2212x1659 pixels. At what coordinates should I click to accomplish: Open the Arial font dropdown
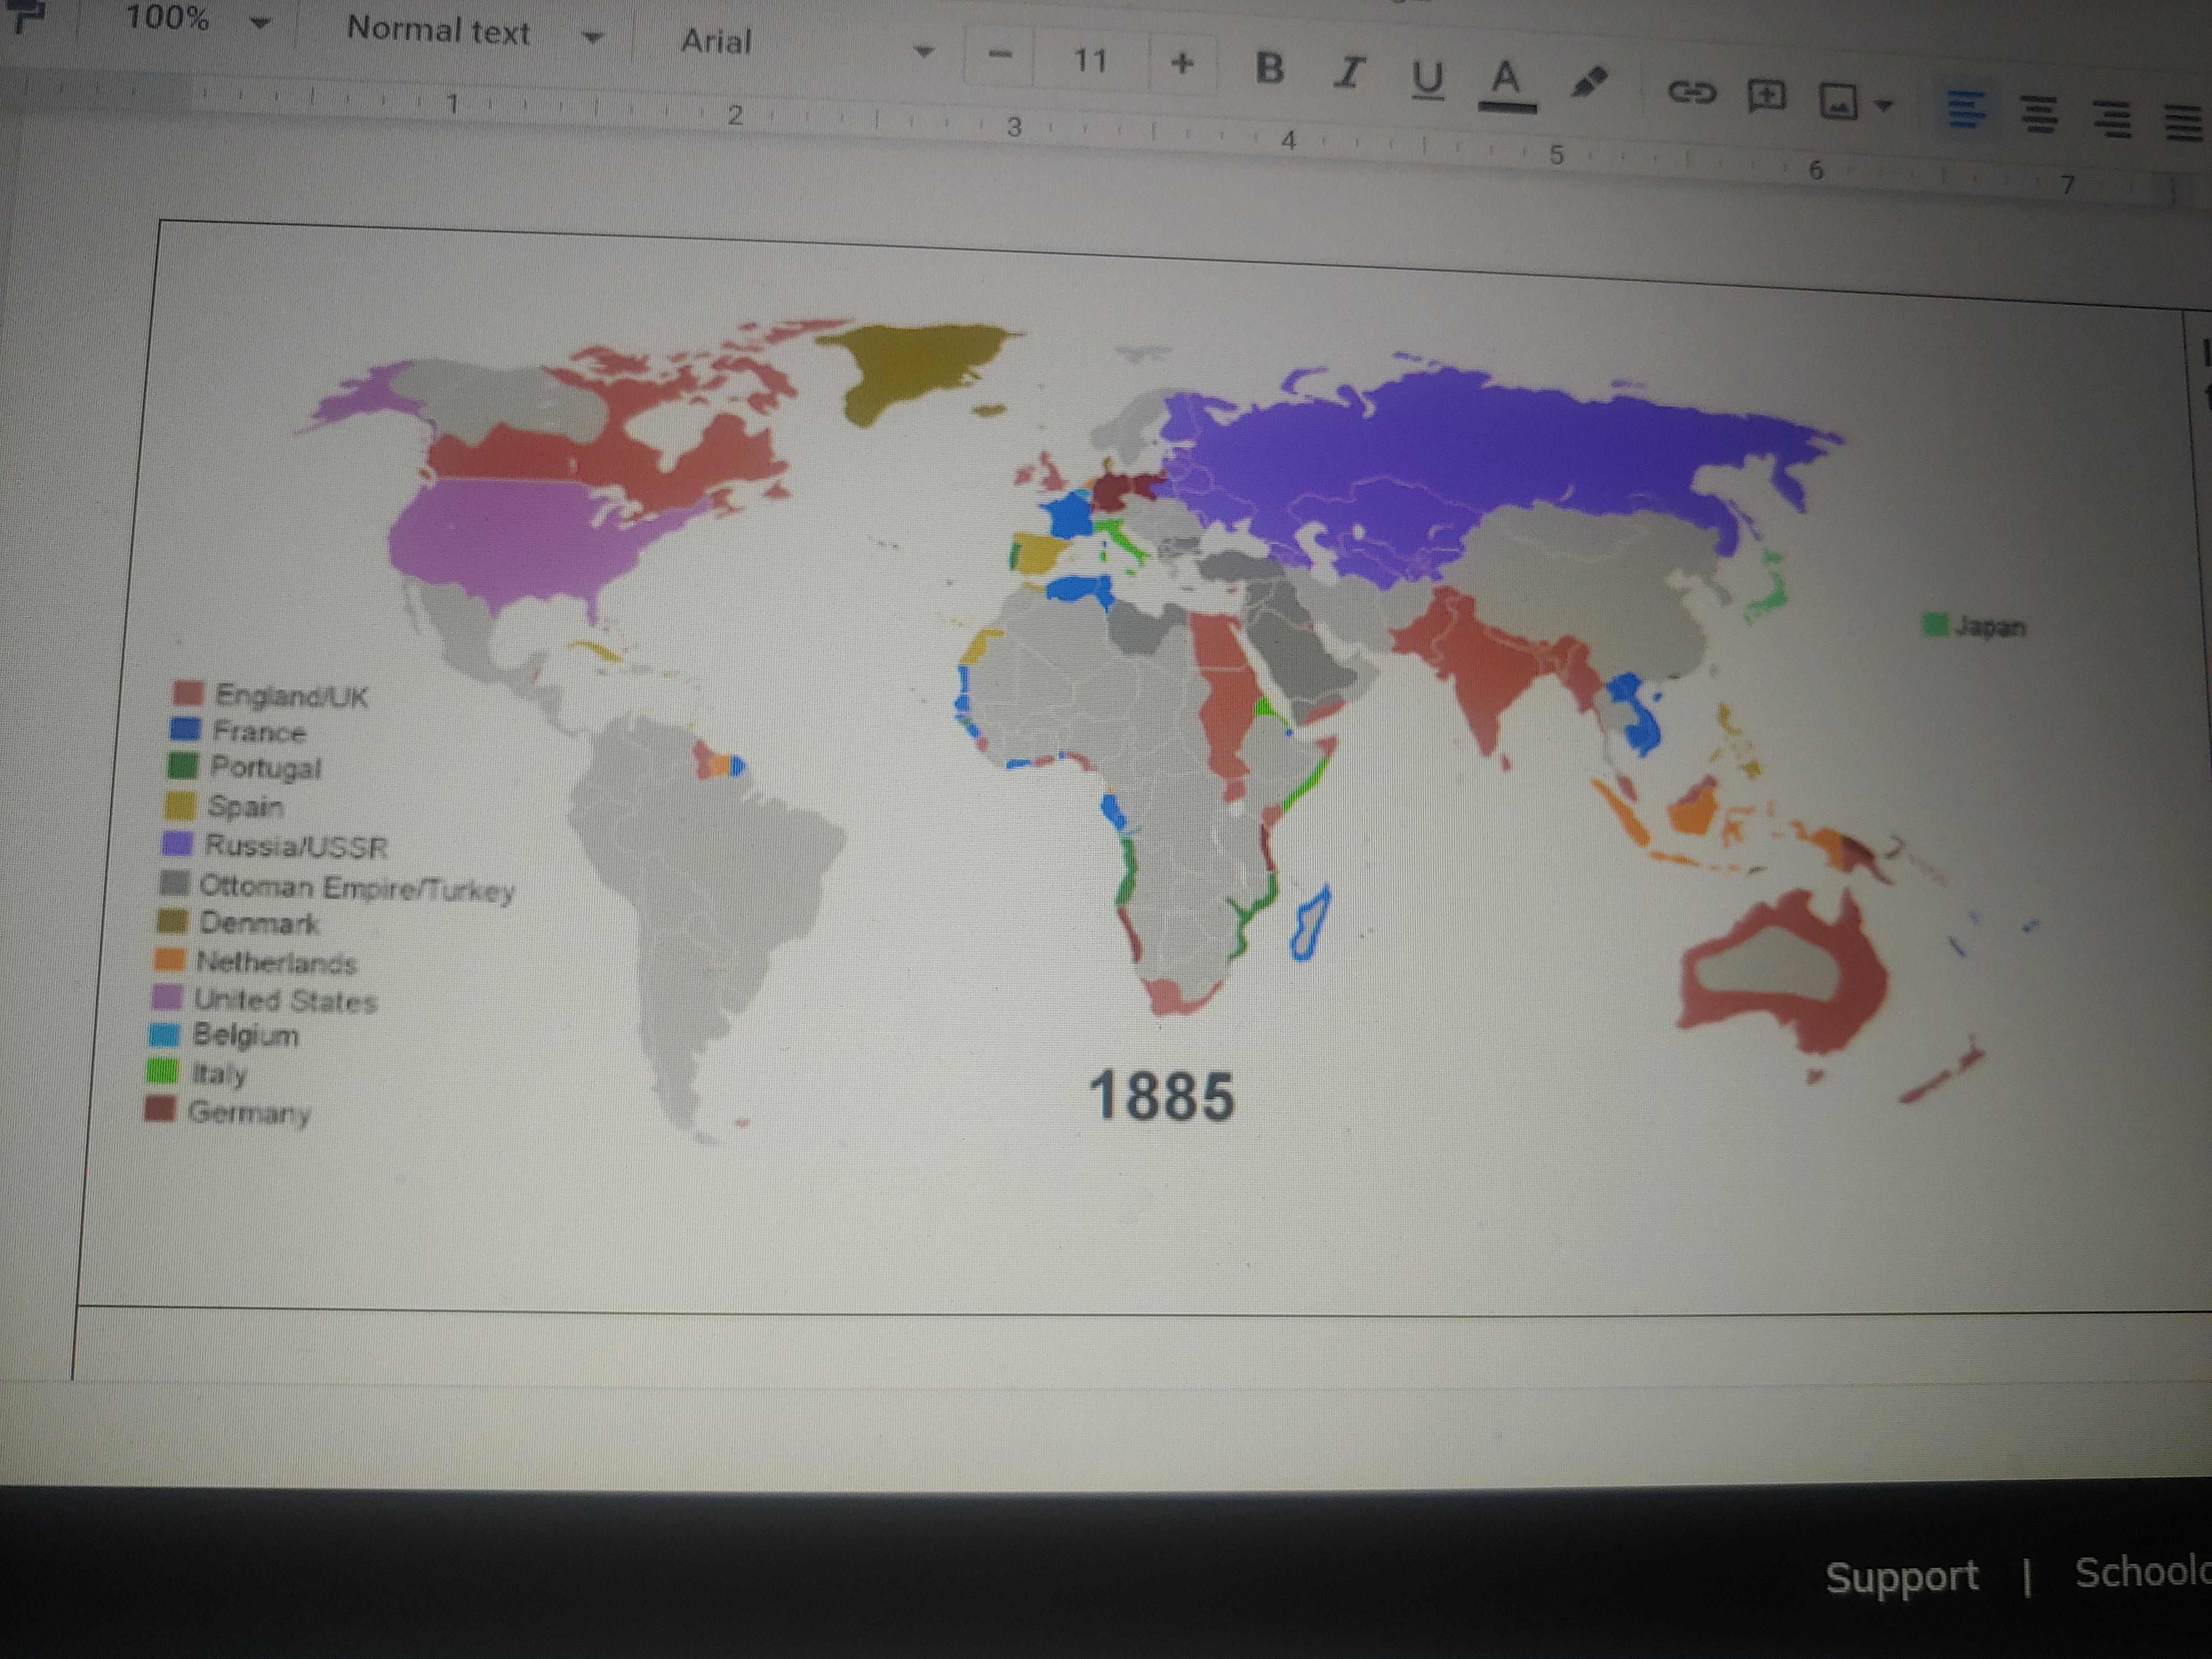tap(805, 44)
